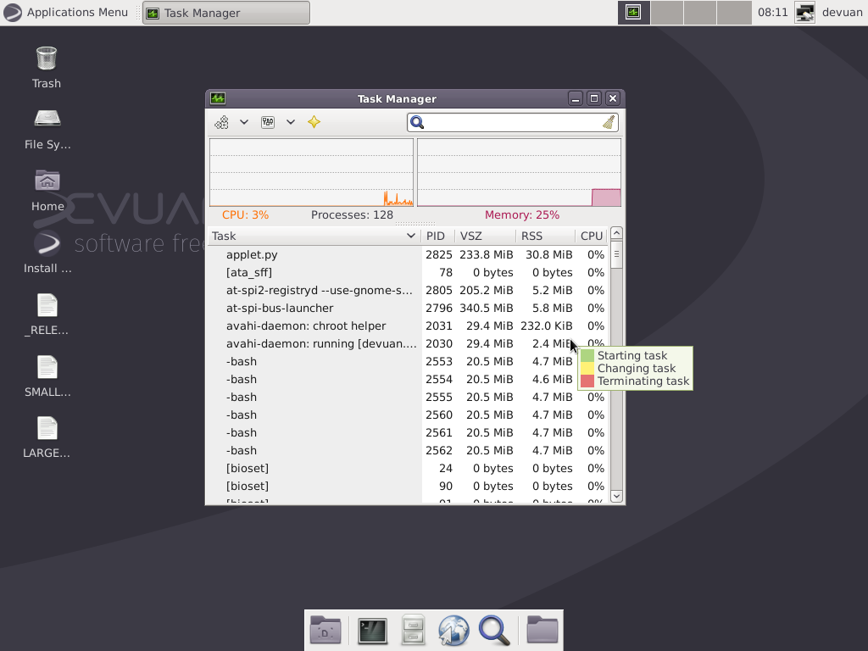Open the Terminal from the bottom dock
Image resolution: width=868 pixels, height=651 pixels.
point(373,630)
